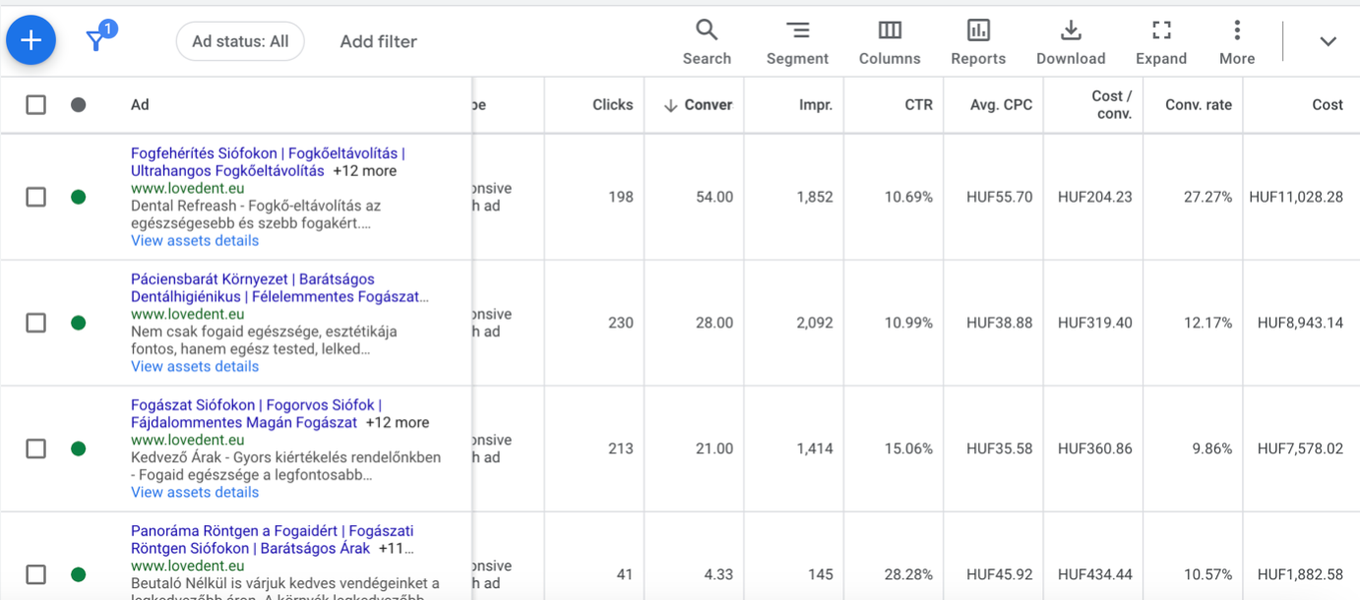Viewport: 1360px width, 600px height.
Task: Sort by the Ad column header
Action: [x=140, y=104]
